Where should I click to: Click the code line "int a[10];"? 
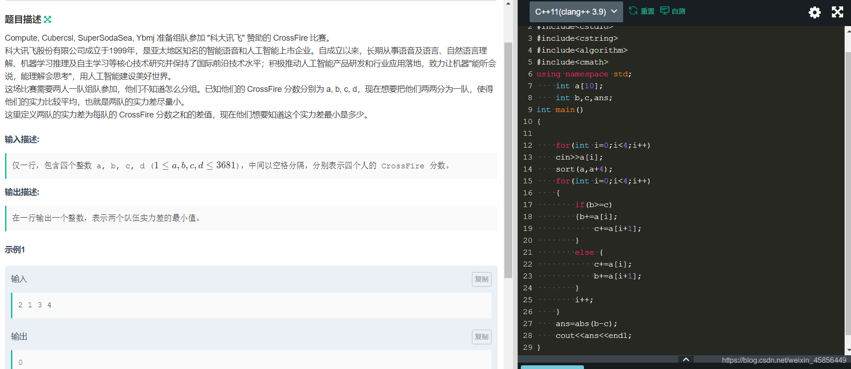[x=579, y=86]
